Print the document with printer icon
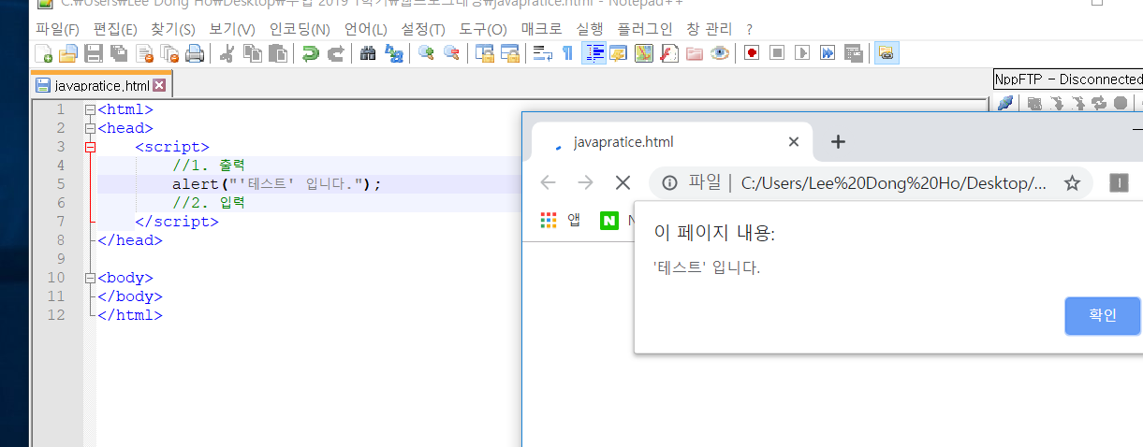1143x447 pixels. [x=195, y=53]
